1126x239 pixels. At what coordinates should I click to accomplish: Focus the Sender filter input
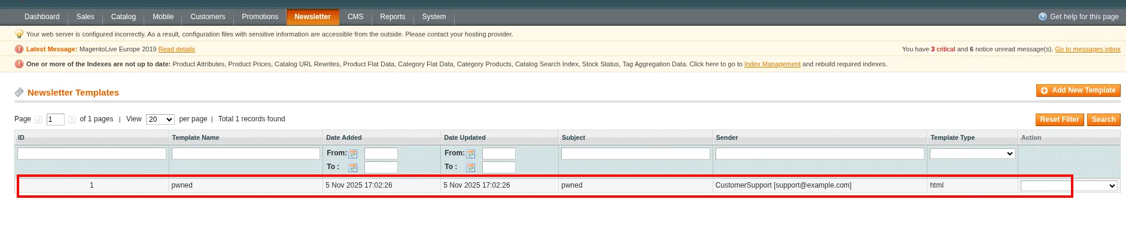pyautogui.click(x=820, y=154)
